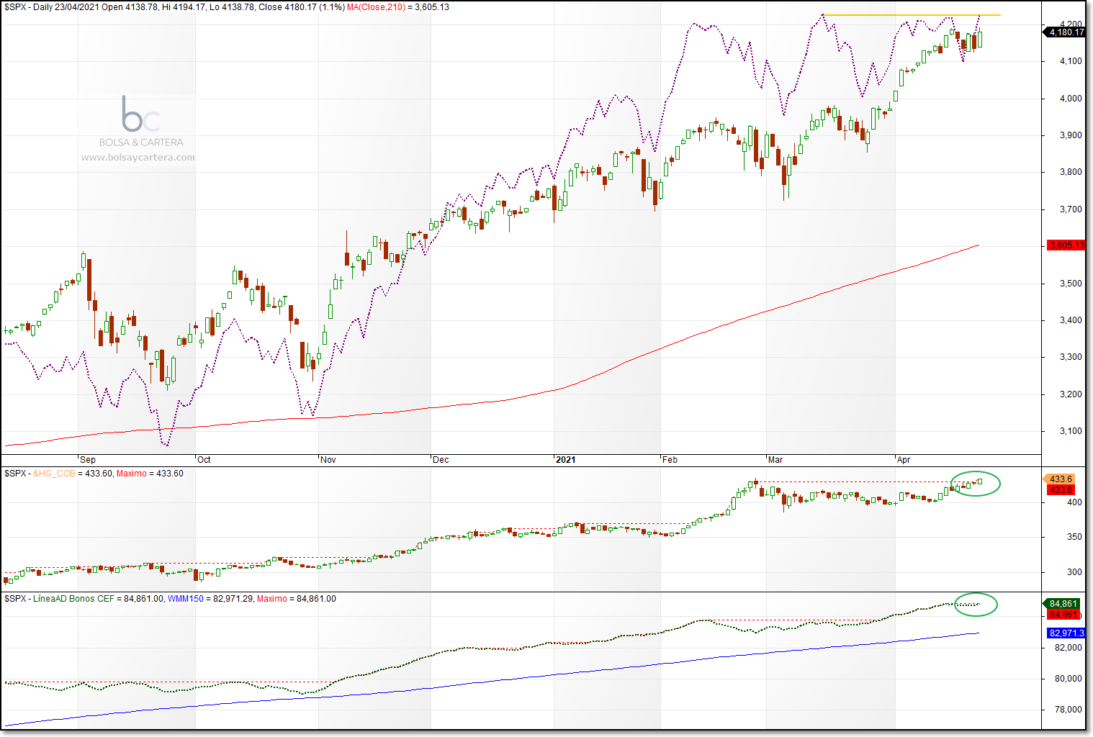Click the red 433.6 value tag
The width and height of the screenshot is (1093, 737).
pos(1061,490)
